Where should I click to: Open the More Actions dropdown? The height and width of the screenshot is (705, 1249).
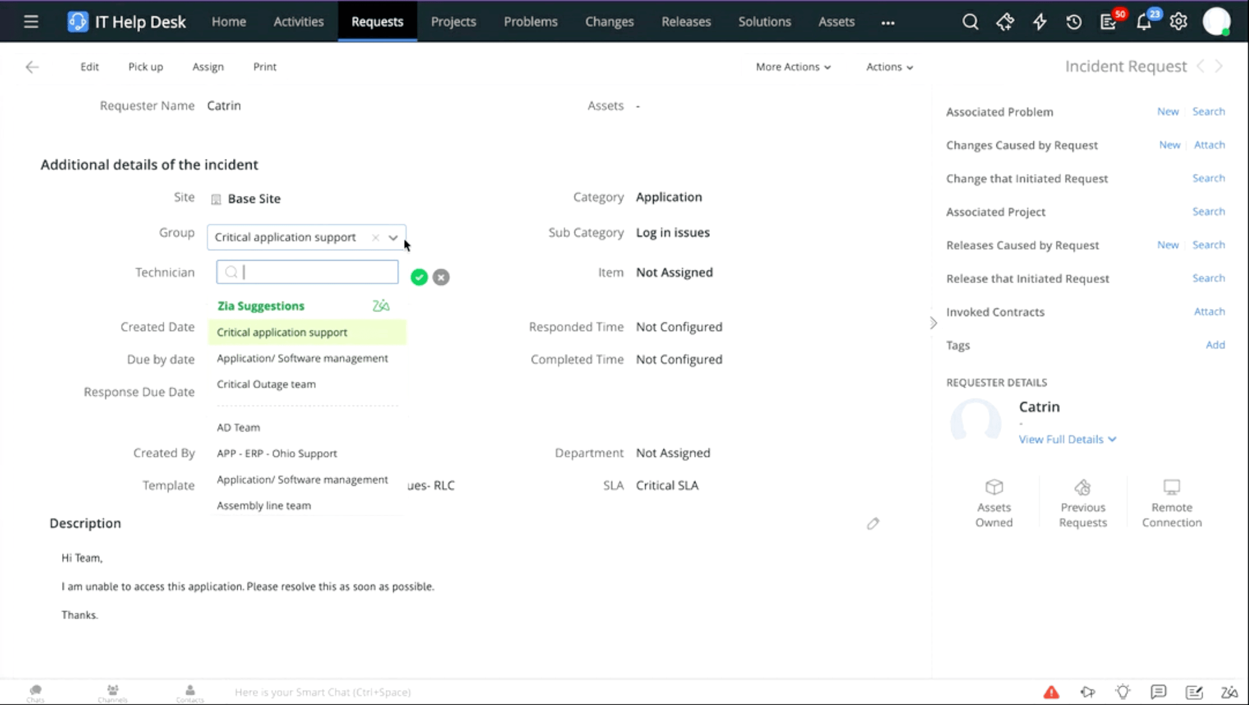click(792, 66)
